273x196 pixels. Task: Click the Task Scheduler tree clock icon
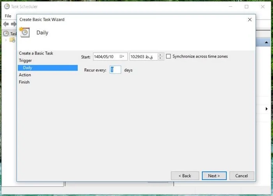(x=6, y=34)
